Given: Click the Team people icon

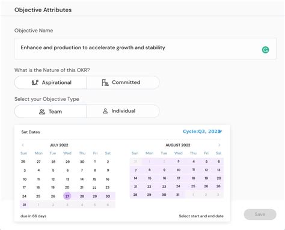Looking at the screenshot, I should click(42, 112).
